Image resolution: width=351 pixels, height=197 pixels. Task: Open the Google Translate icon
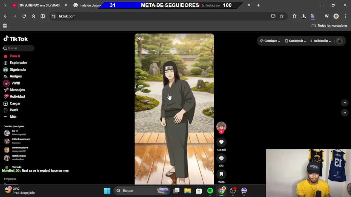coord(313,16)
